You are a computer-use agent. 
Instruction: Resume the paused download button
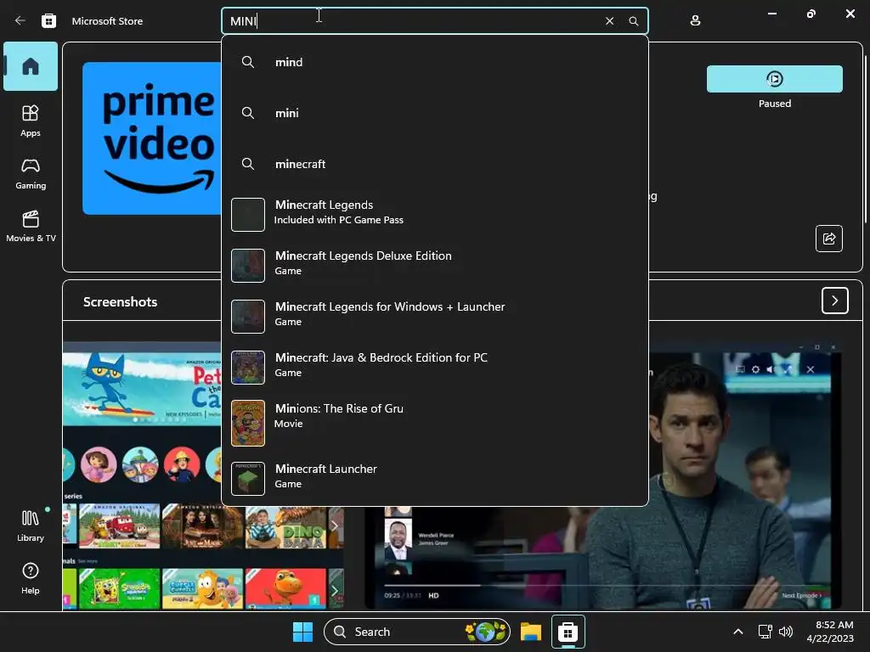[774, 79]
